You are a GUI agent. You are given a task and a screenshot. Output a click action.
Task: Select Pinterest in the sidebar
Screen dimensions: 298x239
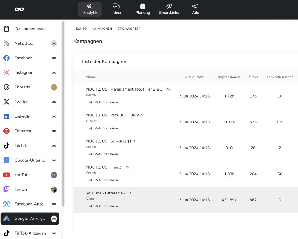pyautogui.click(x=23, y=131)
